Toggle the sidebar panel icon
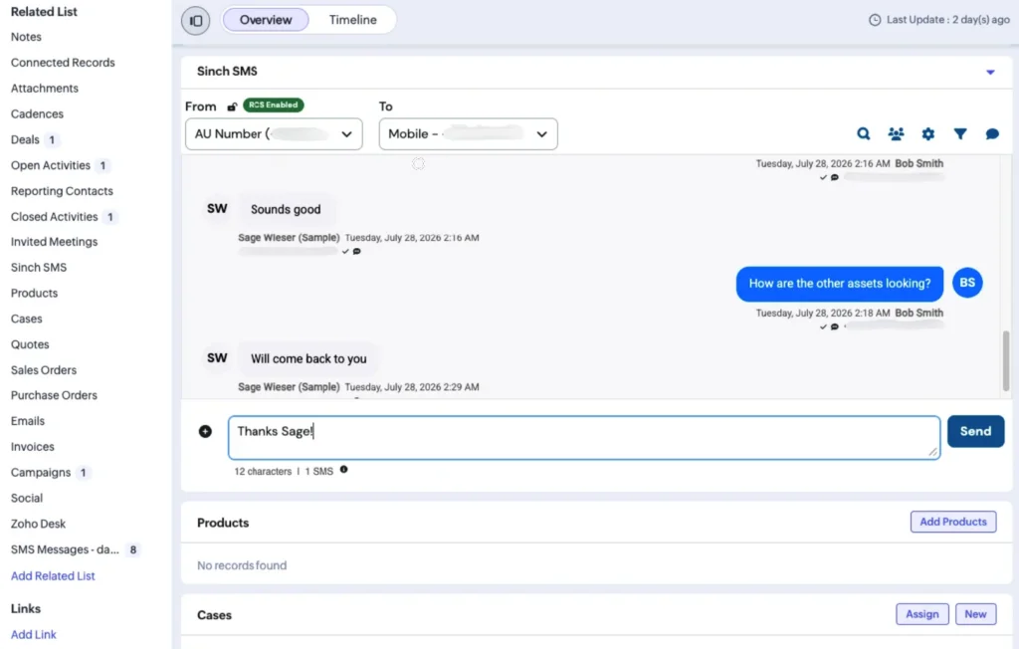This screenshot has height=649, width=1019. [196, 21]
